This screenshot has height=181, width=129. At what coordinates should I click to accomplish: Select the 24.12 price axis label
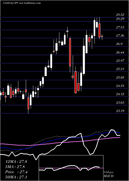coord(120,94)
